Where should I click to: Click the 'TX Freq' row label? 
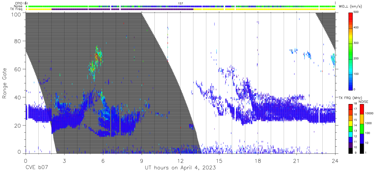17,9
